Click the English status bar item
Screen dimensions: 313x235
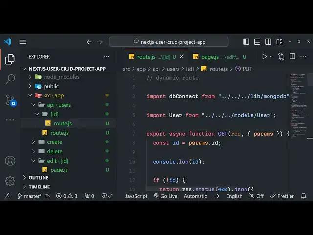(x=234, y=196)
